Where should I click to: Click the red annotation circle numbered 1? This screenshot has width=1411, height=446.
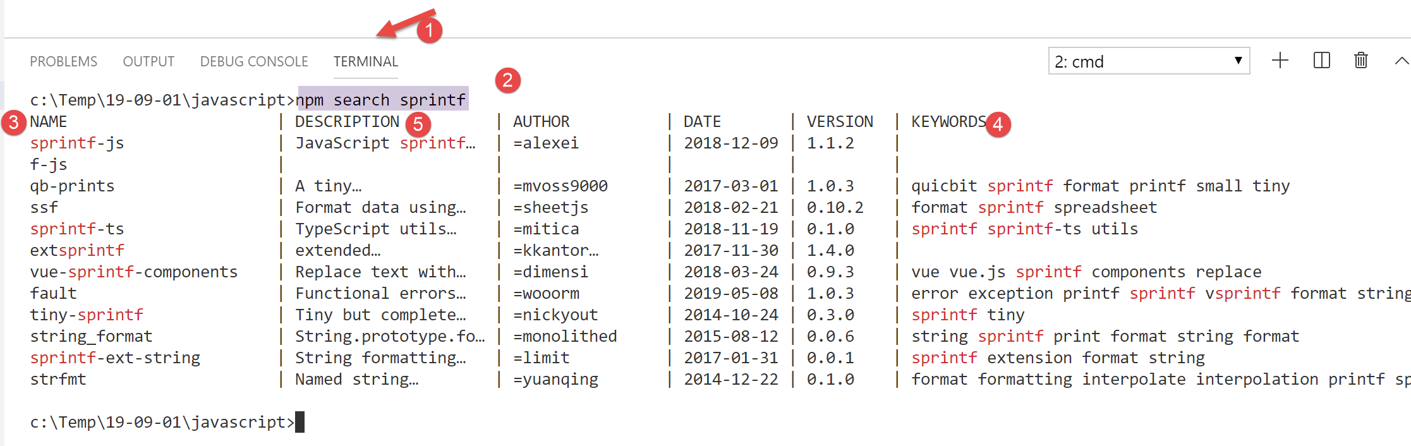pyautogui.click(x=430, y=30)
